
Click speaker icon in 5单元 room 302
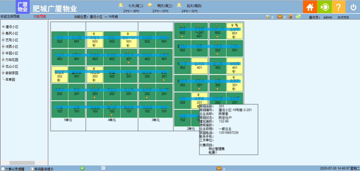(59, 80)
